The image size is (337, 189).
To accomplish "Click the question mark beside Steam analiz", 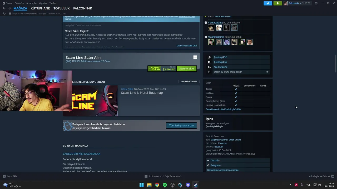I will (x=267, y=72).
